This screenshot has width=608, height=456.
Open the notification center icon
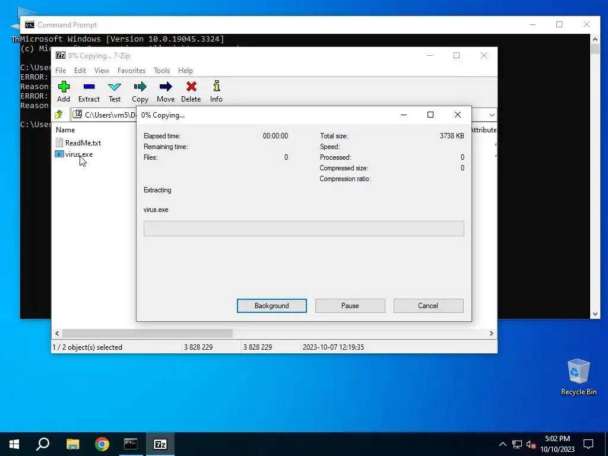click(588, 444)
